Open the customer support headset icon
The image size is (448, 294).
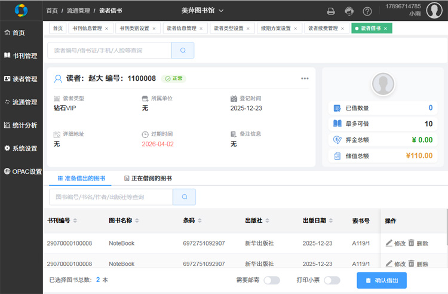pos(349,11)
